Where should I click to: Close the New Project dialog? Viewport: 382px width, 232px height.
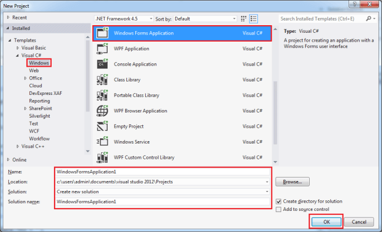click(369, 4)
